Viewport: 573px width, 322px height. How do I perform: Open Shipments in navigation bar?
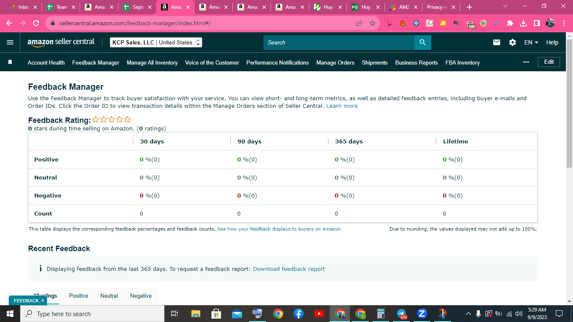point(375,62)
